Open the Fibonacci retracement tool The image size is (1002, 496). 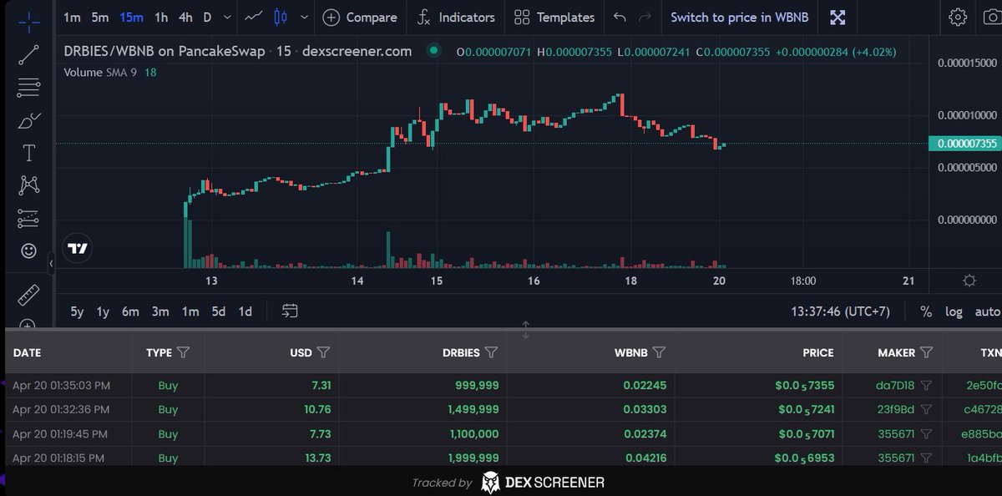(x=28, y=87)
